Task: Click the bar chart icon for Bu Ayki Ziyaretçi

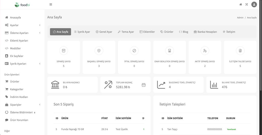Action: point(214,85)
